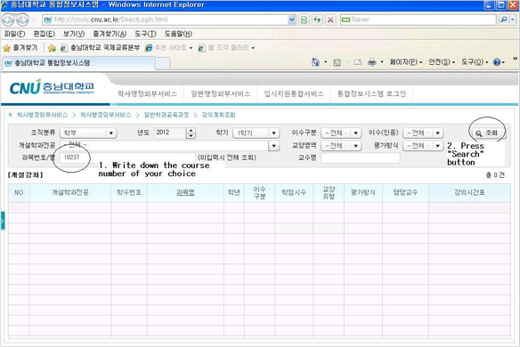Viewport: 520px width, 347px height.
Task: Click the 학수번호 column header
Action: tap(129, 192)
